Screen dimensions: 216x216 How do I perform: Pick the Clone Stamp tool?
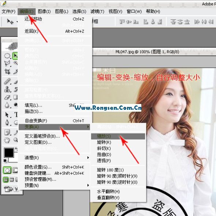coord(7,89)
